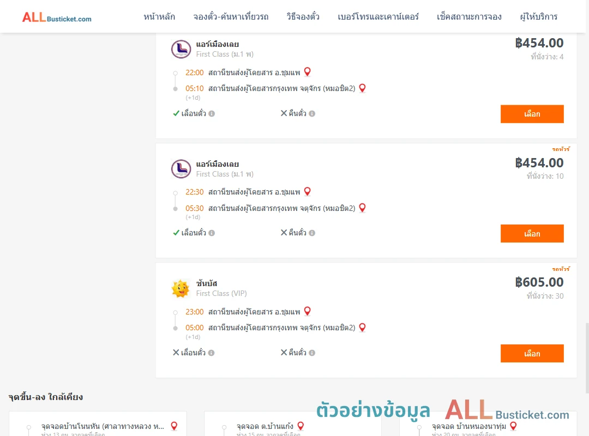Select the ฿454.00 trip departing 22:30
589x436 pixels.
532,234
